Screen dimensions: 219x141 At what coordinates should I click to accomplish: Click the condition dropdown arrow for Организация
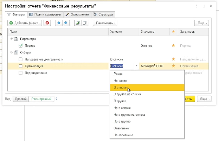tap(136, 66)
